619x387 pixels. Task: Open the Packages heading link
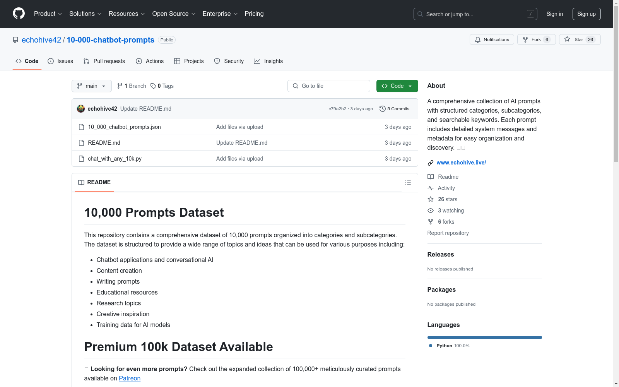(441, 289)
